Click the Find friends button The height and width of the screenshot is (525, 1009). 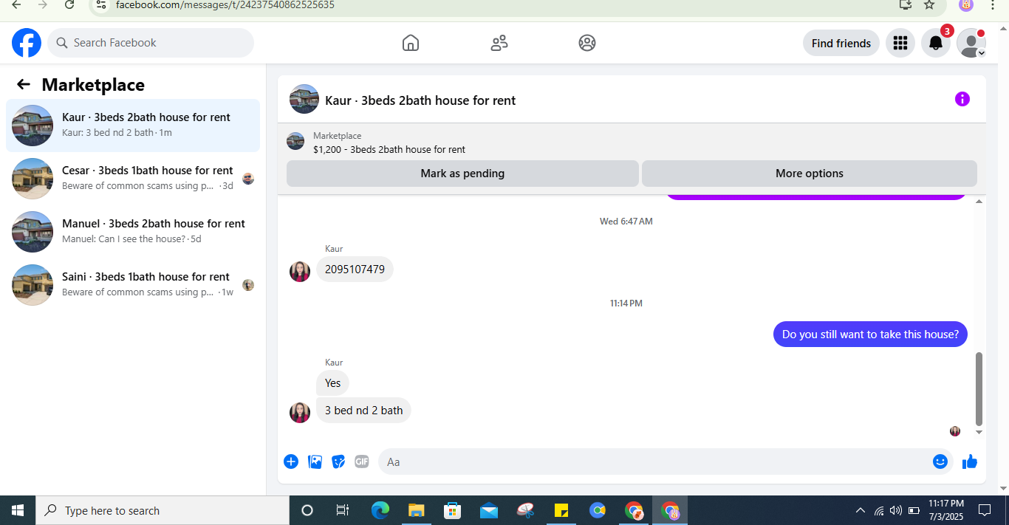pyautogui.click(x=841, y=43)
